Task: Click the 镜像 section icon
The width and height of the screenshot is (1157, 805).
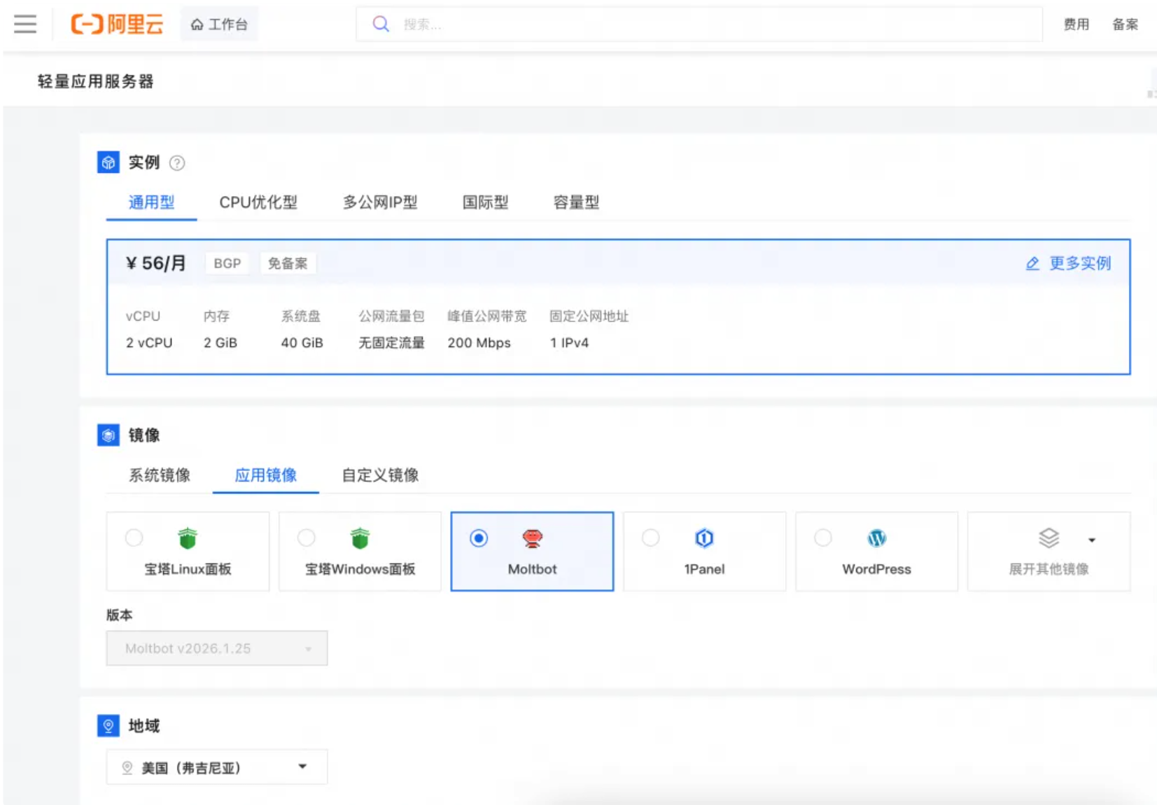Action: [x=108, y=435]
